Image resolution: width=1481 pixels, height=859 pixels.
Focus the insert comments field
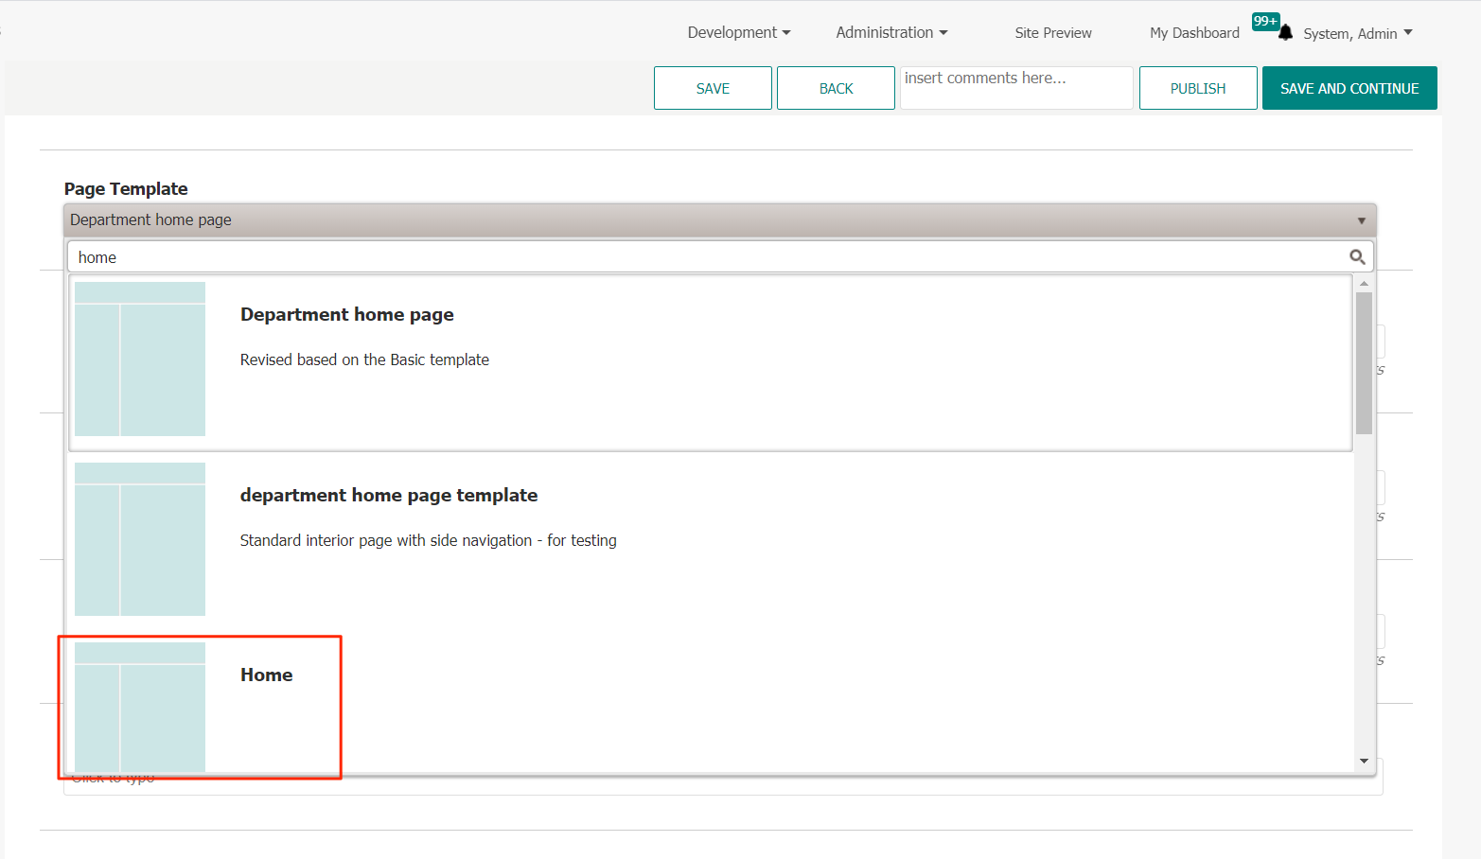click(1015, 87)
